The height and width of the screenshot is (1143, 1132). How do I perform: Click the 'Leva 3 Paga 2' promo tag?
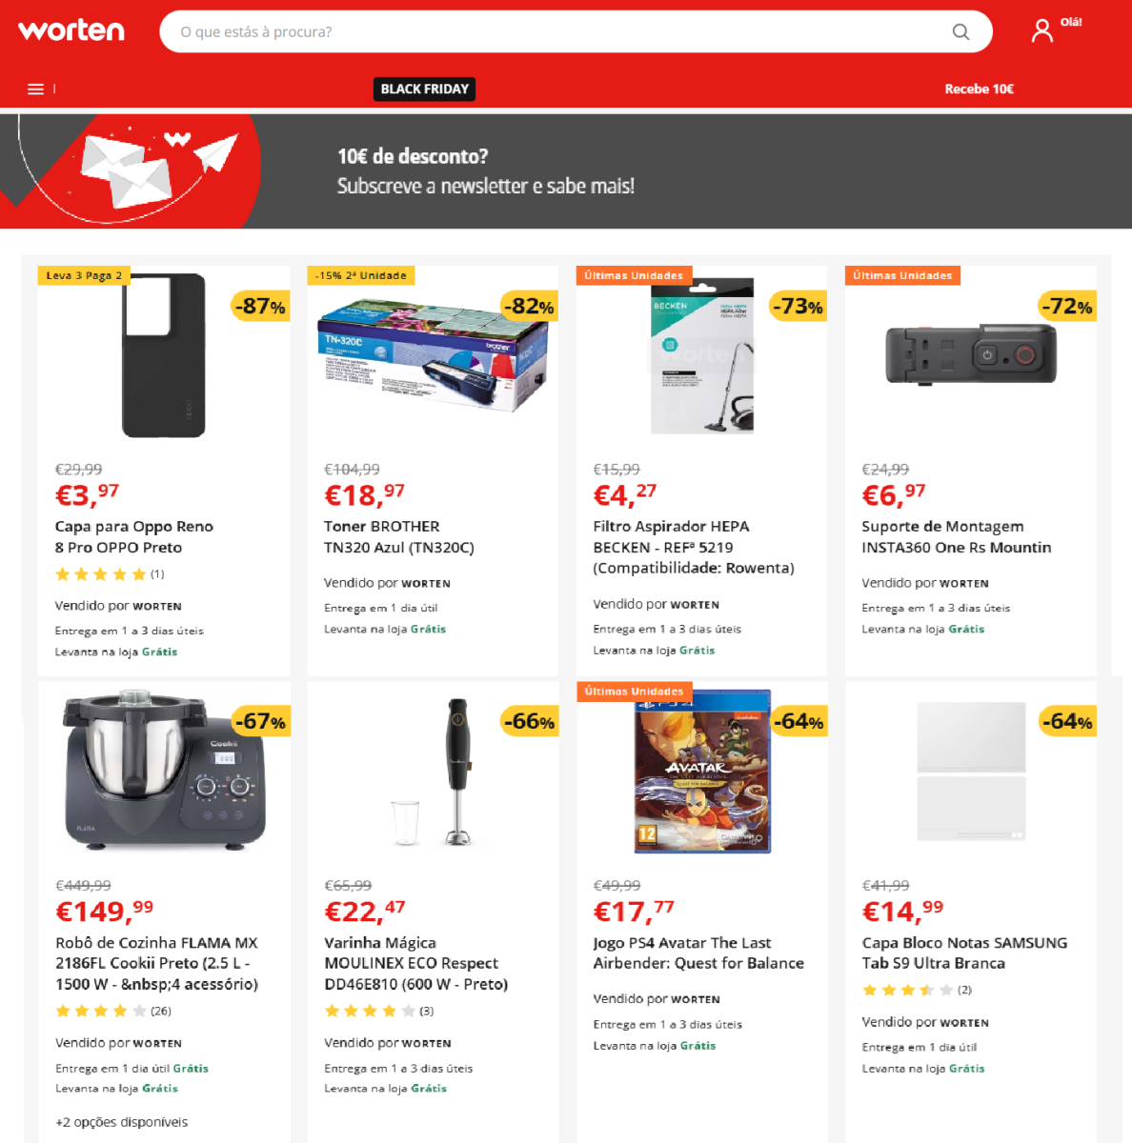[x=84, y=275]
